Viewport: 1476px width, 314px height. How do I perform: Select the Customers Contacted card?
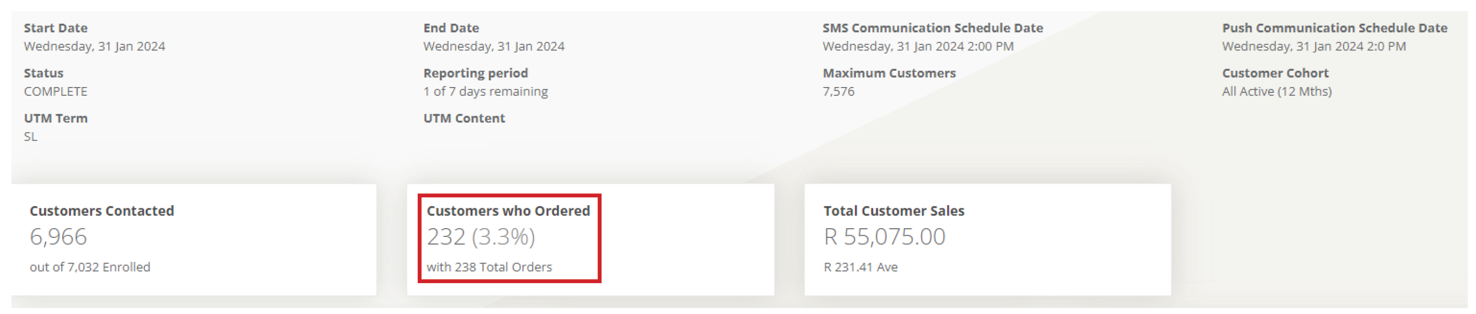point(194,240)
